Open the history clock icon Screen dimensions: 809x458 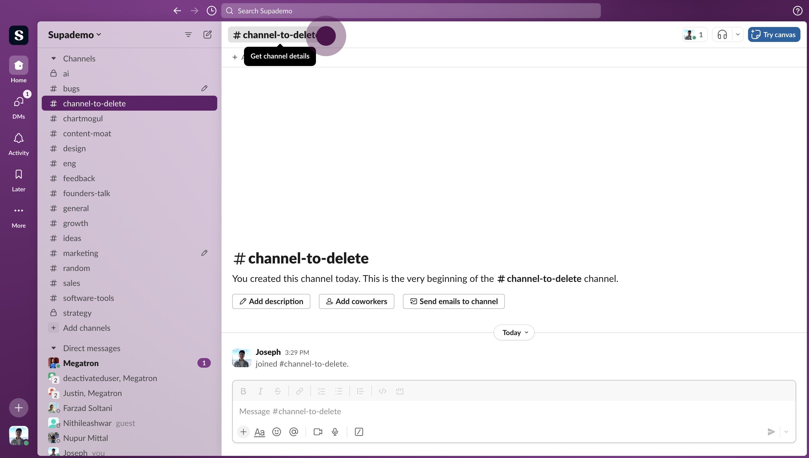tap(211, 11)
